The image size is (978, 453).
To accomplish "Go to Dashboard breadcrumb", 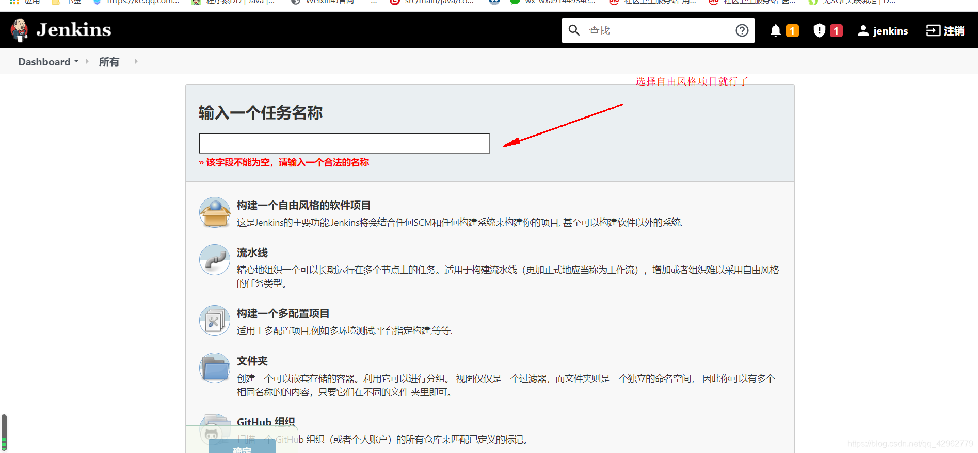I will pyautogui.click(x=44, y=62).
